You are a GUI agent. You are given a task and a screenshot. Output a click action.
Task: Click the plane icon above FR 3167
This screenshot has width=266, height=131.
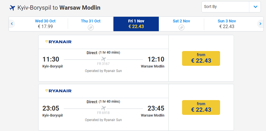tap(103, 59)
